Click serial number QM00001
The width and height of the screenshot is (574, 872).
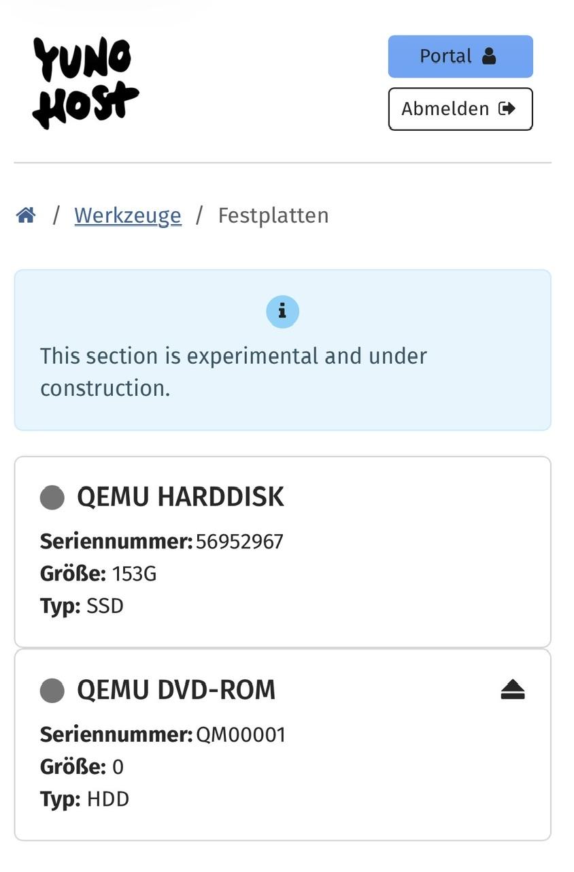(x=241, y=734)
